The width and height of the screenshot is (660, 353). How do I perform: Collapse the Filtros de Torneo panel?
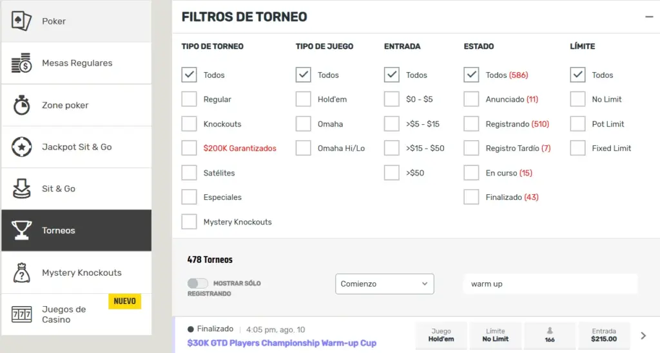(x=649, y=17)
